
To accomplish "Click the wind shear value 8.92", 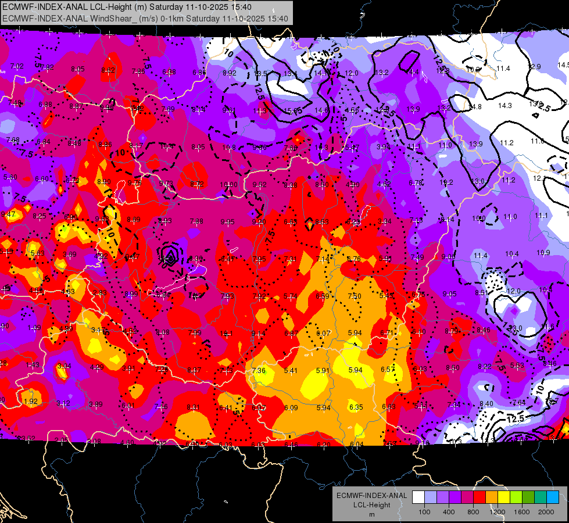I will coord(230,73).
